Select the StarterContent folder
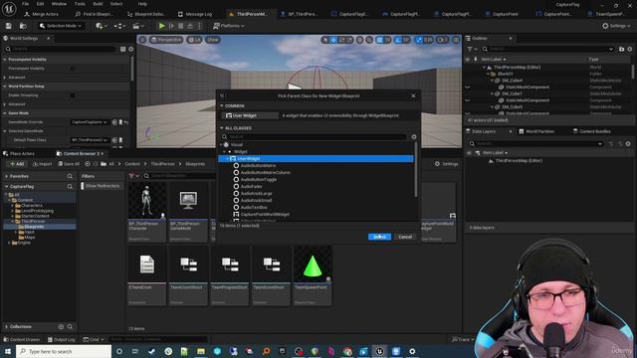 coord(35,216)
